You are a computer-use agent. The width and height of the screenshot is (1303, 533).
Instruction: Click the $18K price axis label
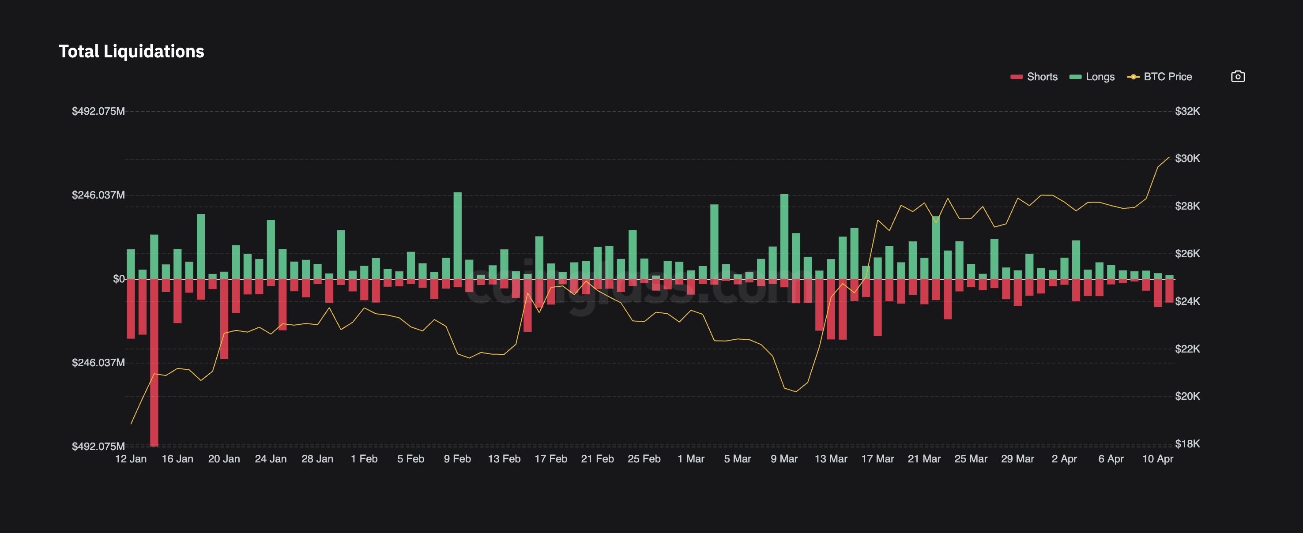point(1187,444)
